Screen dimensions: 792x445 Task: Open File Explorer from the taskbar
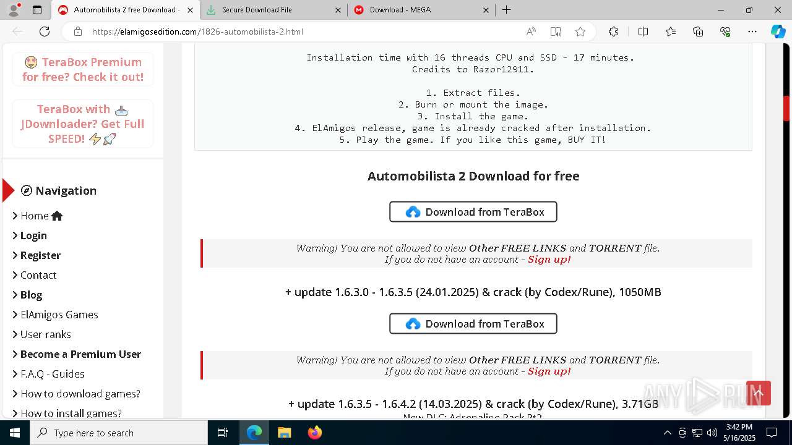pyautogui.click(x=284, y=433)
